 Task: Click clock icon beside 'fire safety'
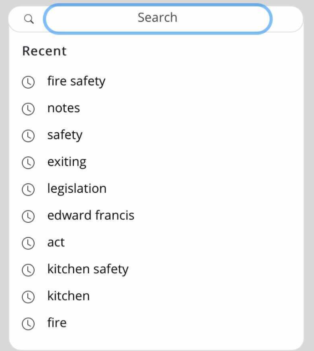coord(28,82)
